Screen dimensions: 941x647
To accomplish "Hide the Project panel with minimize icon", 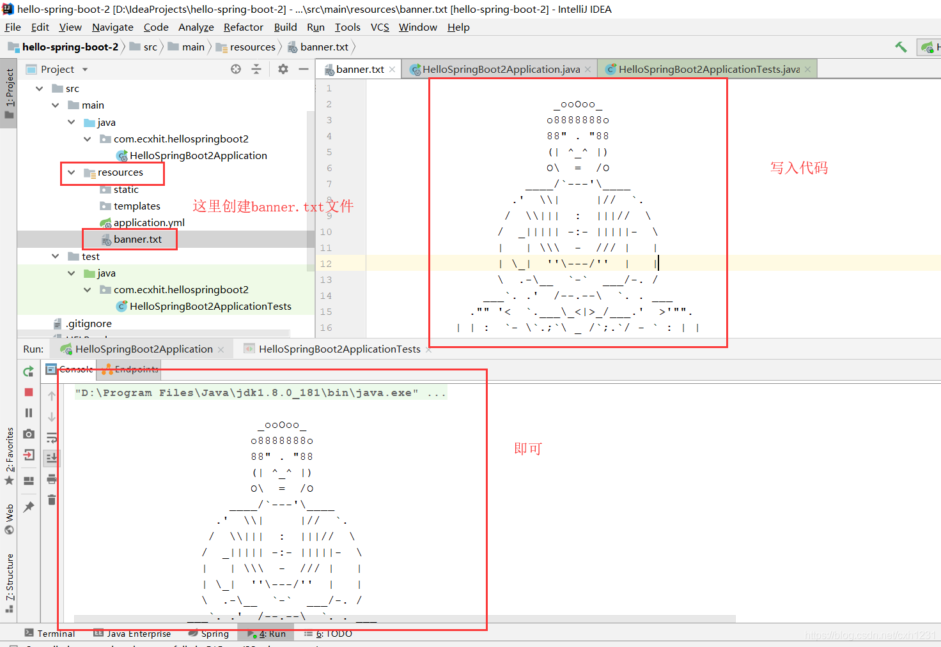I will [304, 69].
